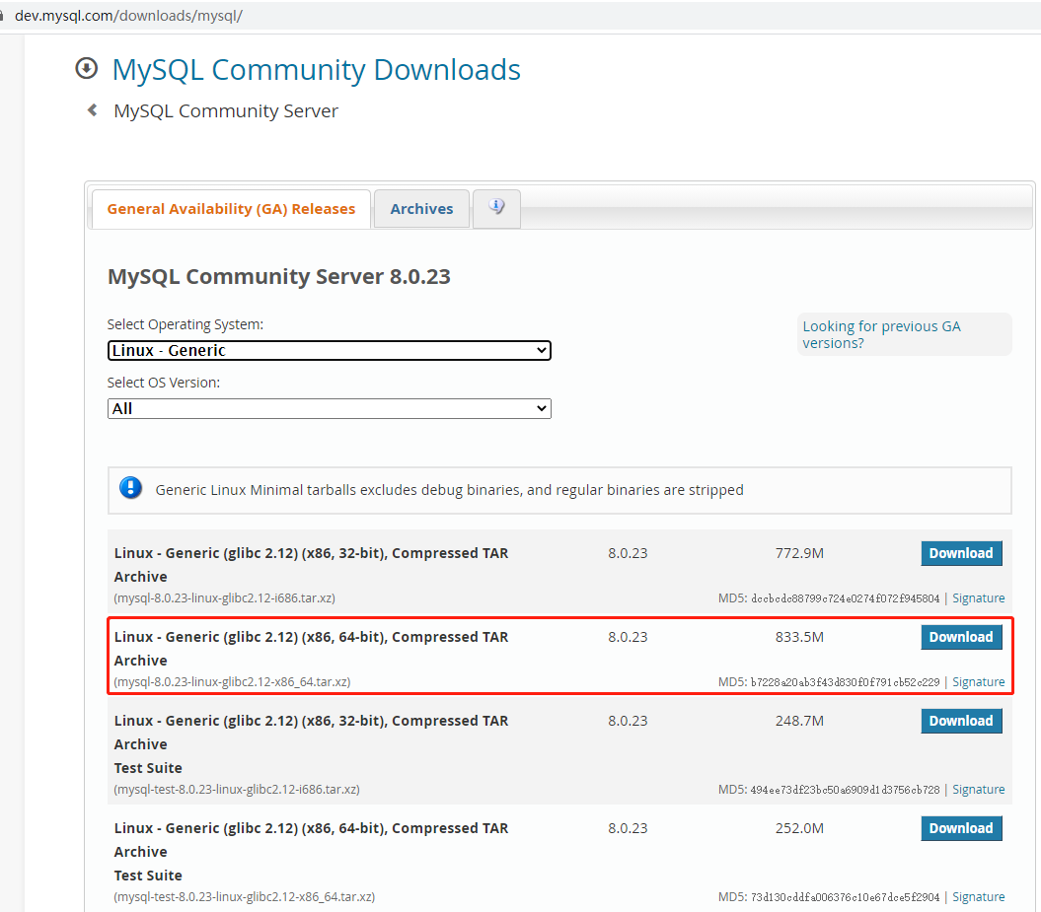Open the MySQL Community Downloads heading link
The image size is (1041, 912).
pos(316,70)
